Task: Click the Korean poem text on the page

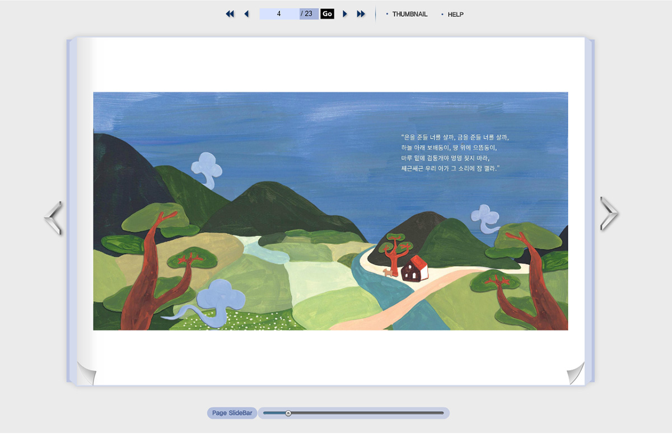Action: coord(455,153)
